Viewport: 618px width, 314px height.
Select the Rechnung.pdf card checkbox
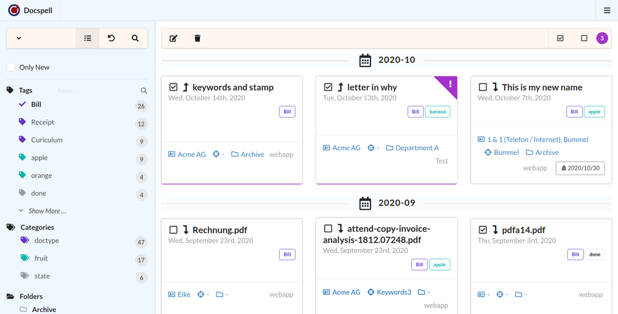(174, 230)
